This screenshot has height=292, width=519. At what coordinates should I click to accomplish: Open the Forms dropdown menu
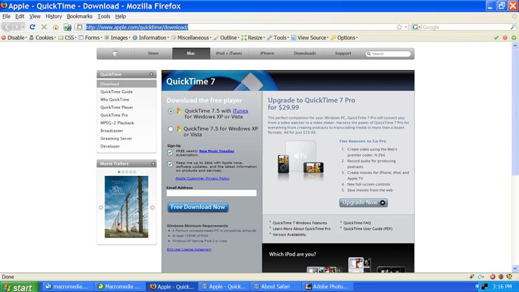90,38
